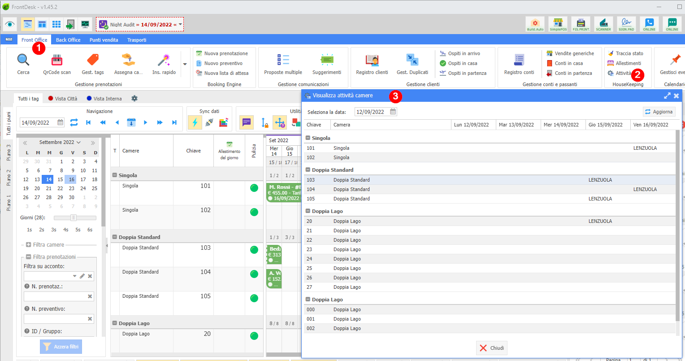Toggle cleaning status dot for room 104
Image resolution: width=685 pixels, height=361 pixels.
tap(254, 274)
